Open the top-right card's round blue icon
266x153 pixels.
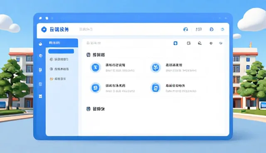click(155, 67)
